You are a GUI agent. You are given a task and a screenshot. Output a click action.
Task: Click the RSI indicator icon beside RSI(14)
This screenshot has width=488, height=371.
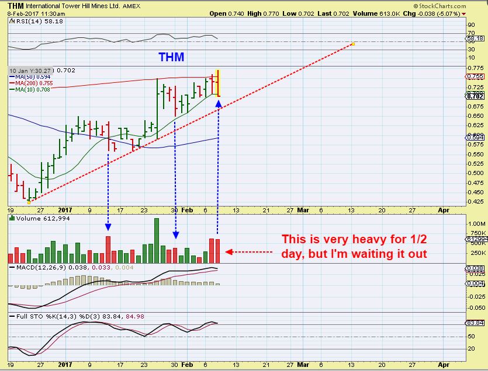click(12, 21)
